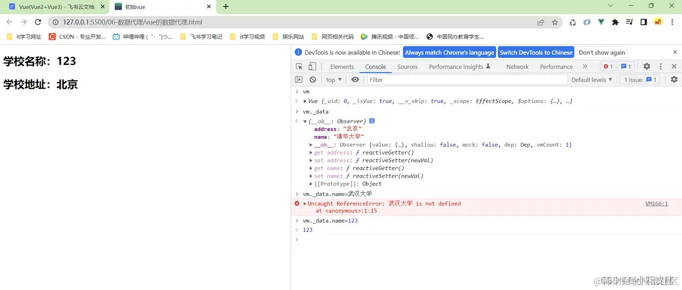This screenshot has width=682, height=290.
Task: Share this page from address bar
Action: pos(541,22)
